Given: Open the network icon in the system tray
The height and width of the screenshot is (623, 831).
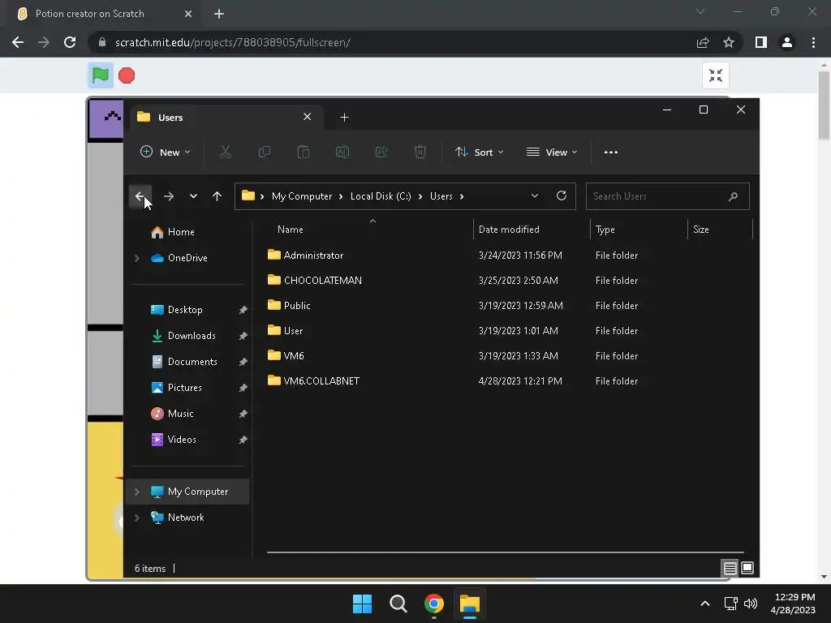Looking at the screenshot, I should pos(731,604).
